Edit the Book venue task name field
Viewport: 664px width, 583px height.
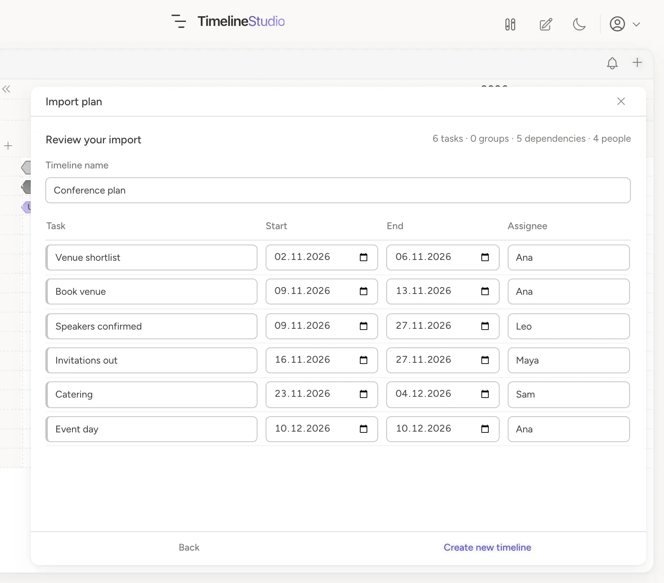click(x=151, y=291)
